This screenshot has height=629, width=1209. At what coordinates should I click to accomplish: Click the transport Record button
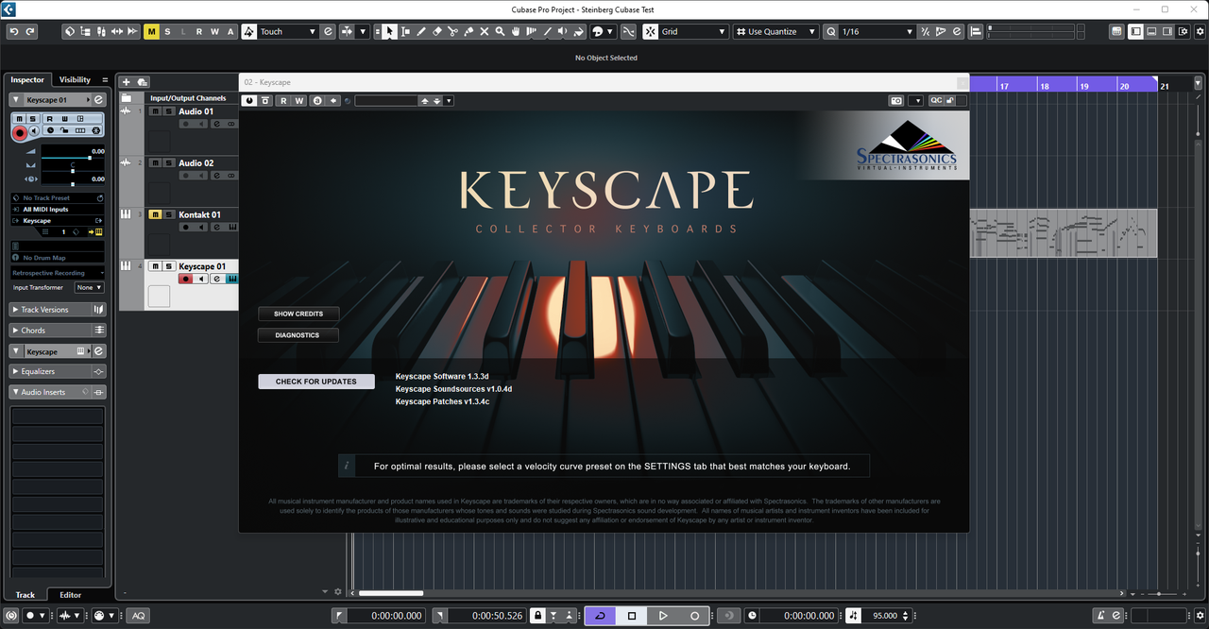pos(694,616)
